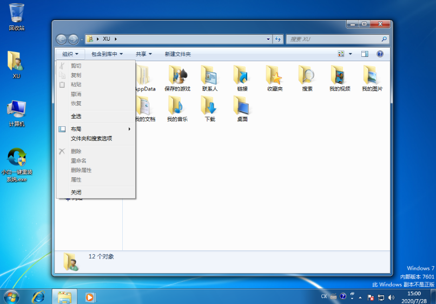Click the 属性 menu entry

[96, 180]
